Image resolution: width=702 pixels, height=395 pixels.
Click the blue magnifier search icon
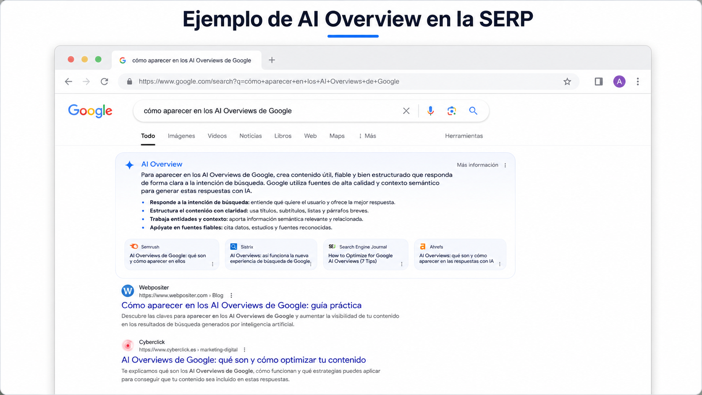[473, 111]
